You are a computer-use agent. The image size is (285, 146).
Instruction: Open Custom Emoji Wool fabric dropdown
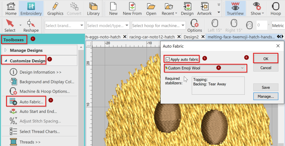click(x=206, y=68)
